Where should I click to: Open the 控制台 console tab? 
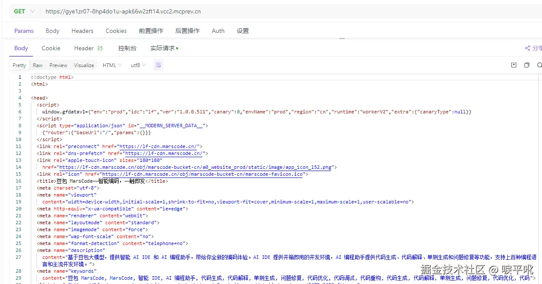tap(127, 48)
